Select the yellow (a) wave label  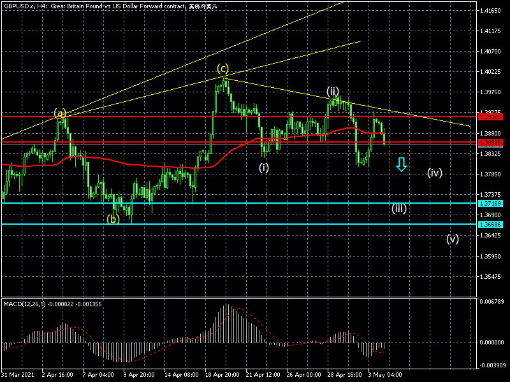[x=60, y=113]
